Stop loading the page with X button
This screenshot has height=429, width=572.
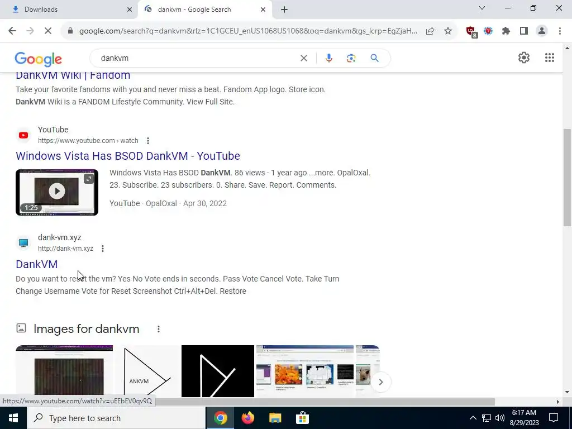[48, 31]
